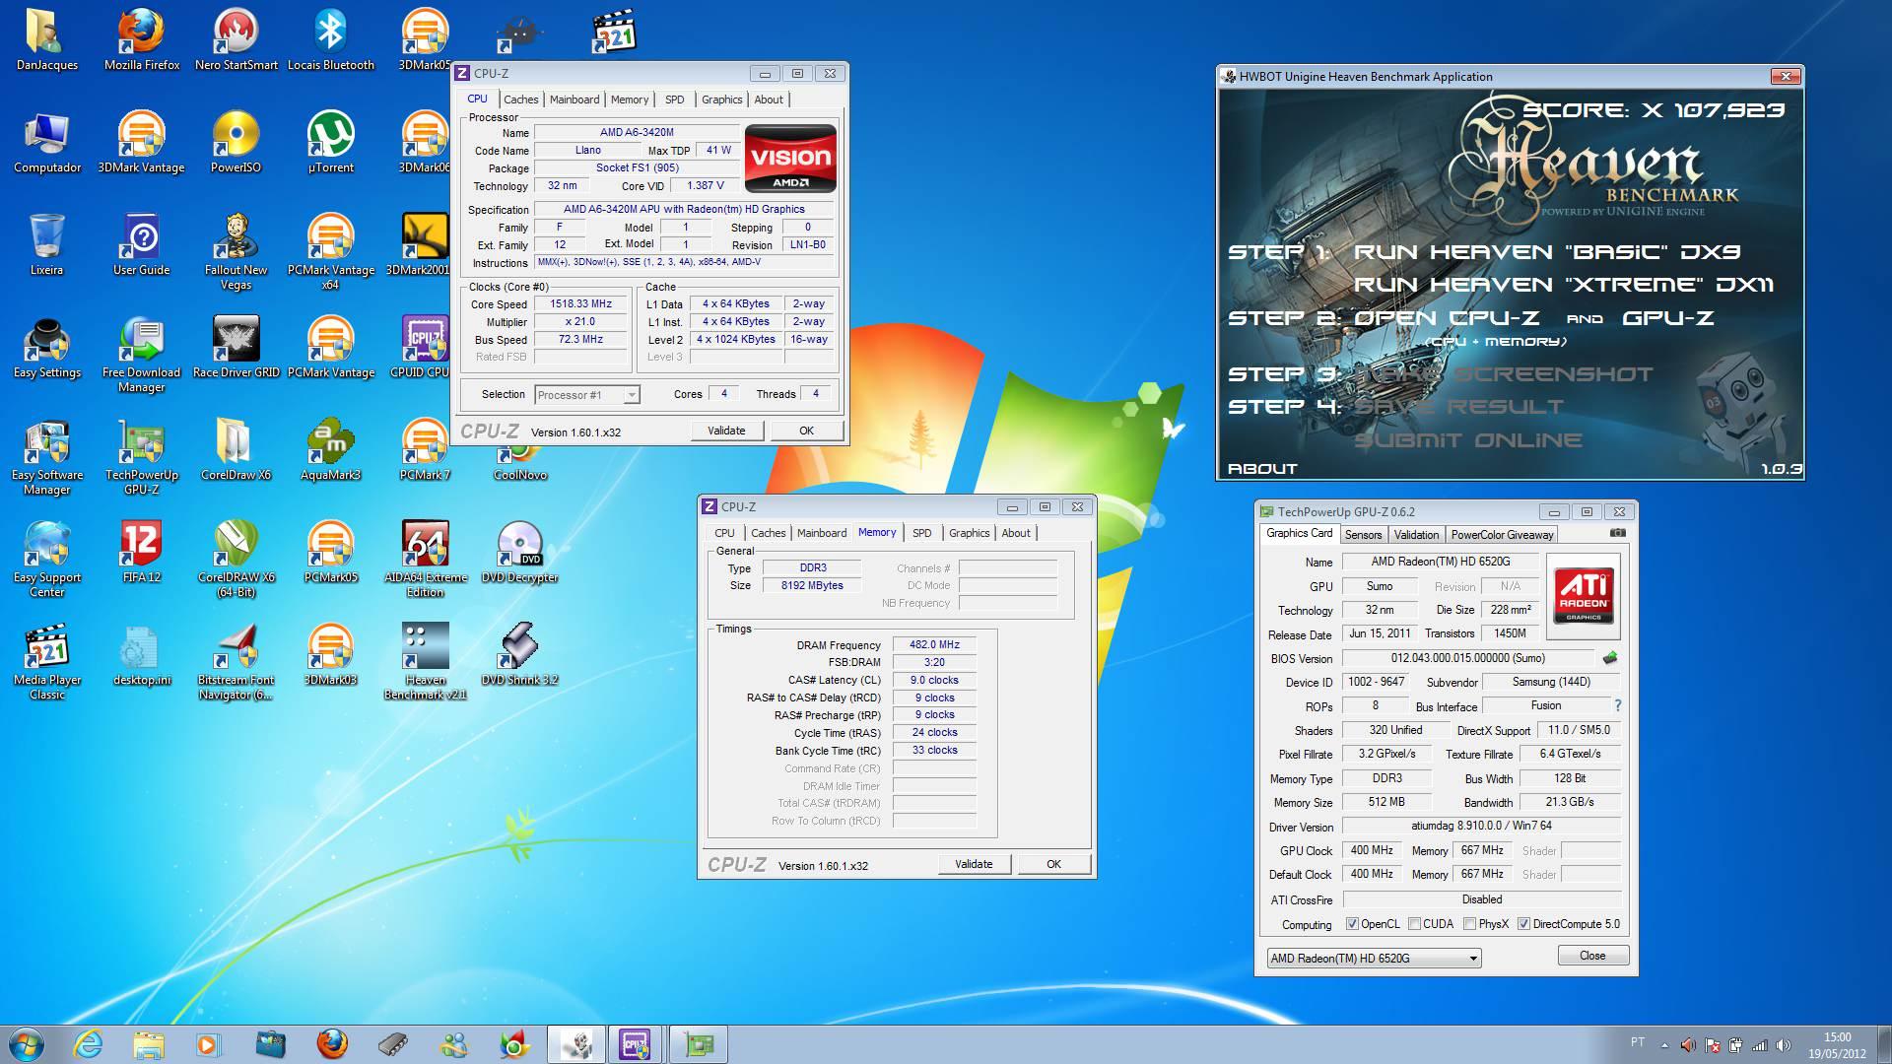Image resolution: width=1892 pixels, height=1064 pixels.
Task: Show hidden tray icons arrow
Action: tap(1664, 1045)
